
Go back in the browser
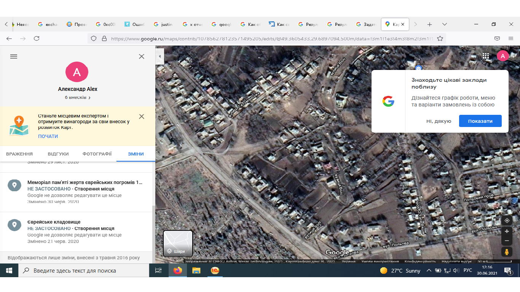9,38
